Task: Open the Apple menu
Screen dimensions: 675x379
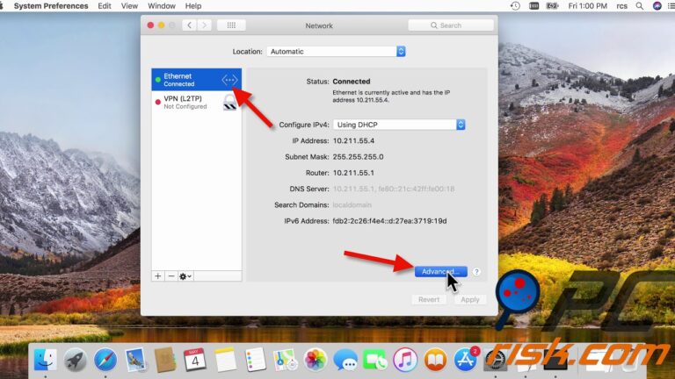Action: point(2,6)
